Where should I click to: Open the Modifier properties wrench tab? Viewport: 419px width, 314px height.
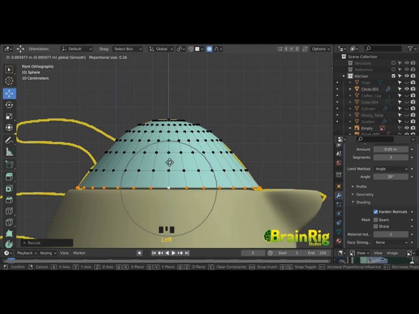tap(339, 195)
